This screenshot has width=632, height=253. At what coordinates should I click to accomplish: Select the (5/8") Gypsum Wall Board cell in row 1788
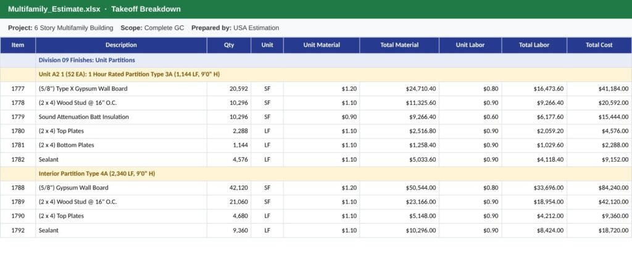click(x=121, y=188)
